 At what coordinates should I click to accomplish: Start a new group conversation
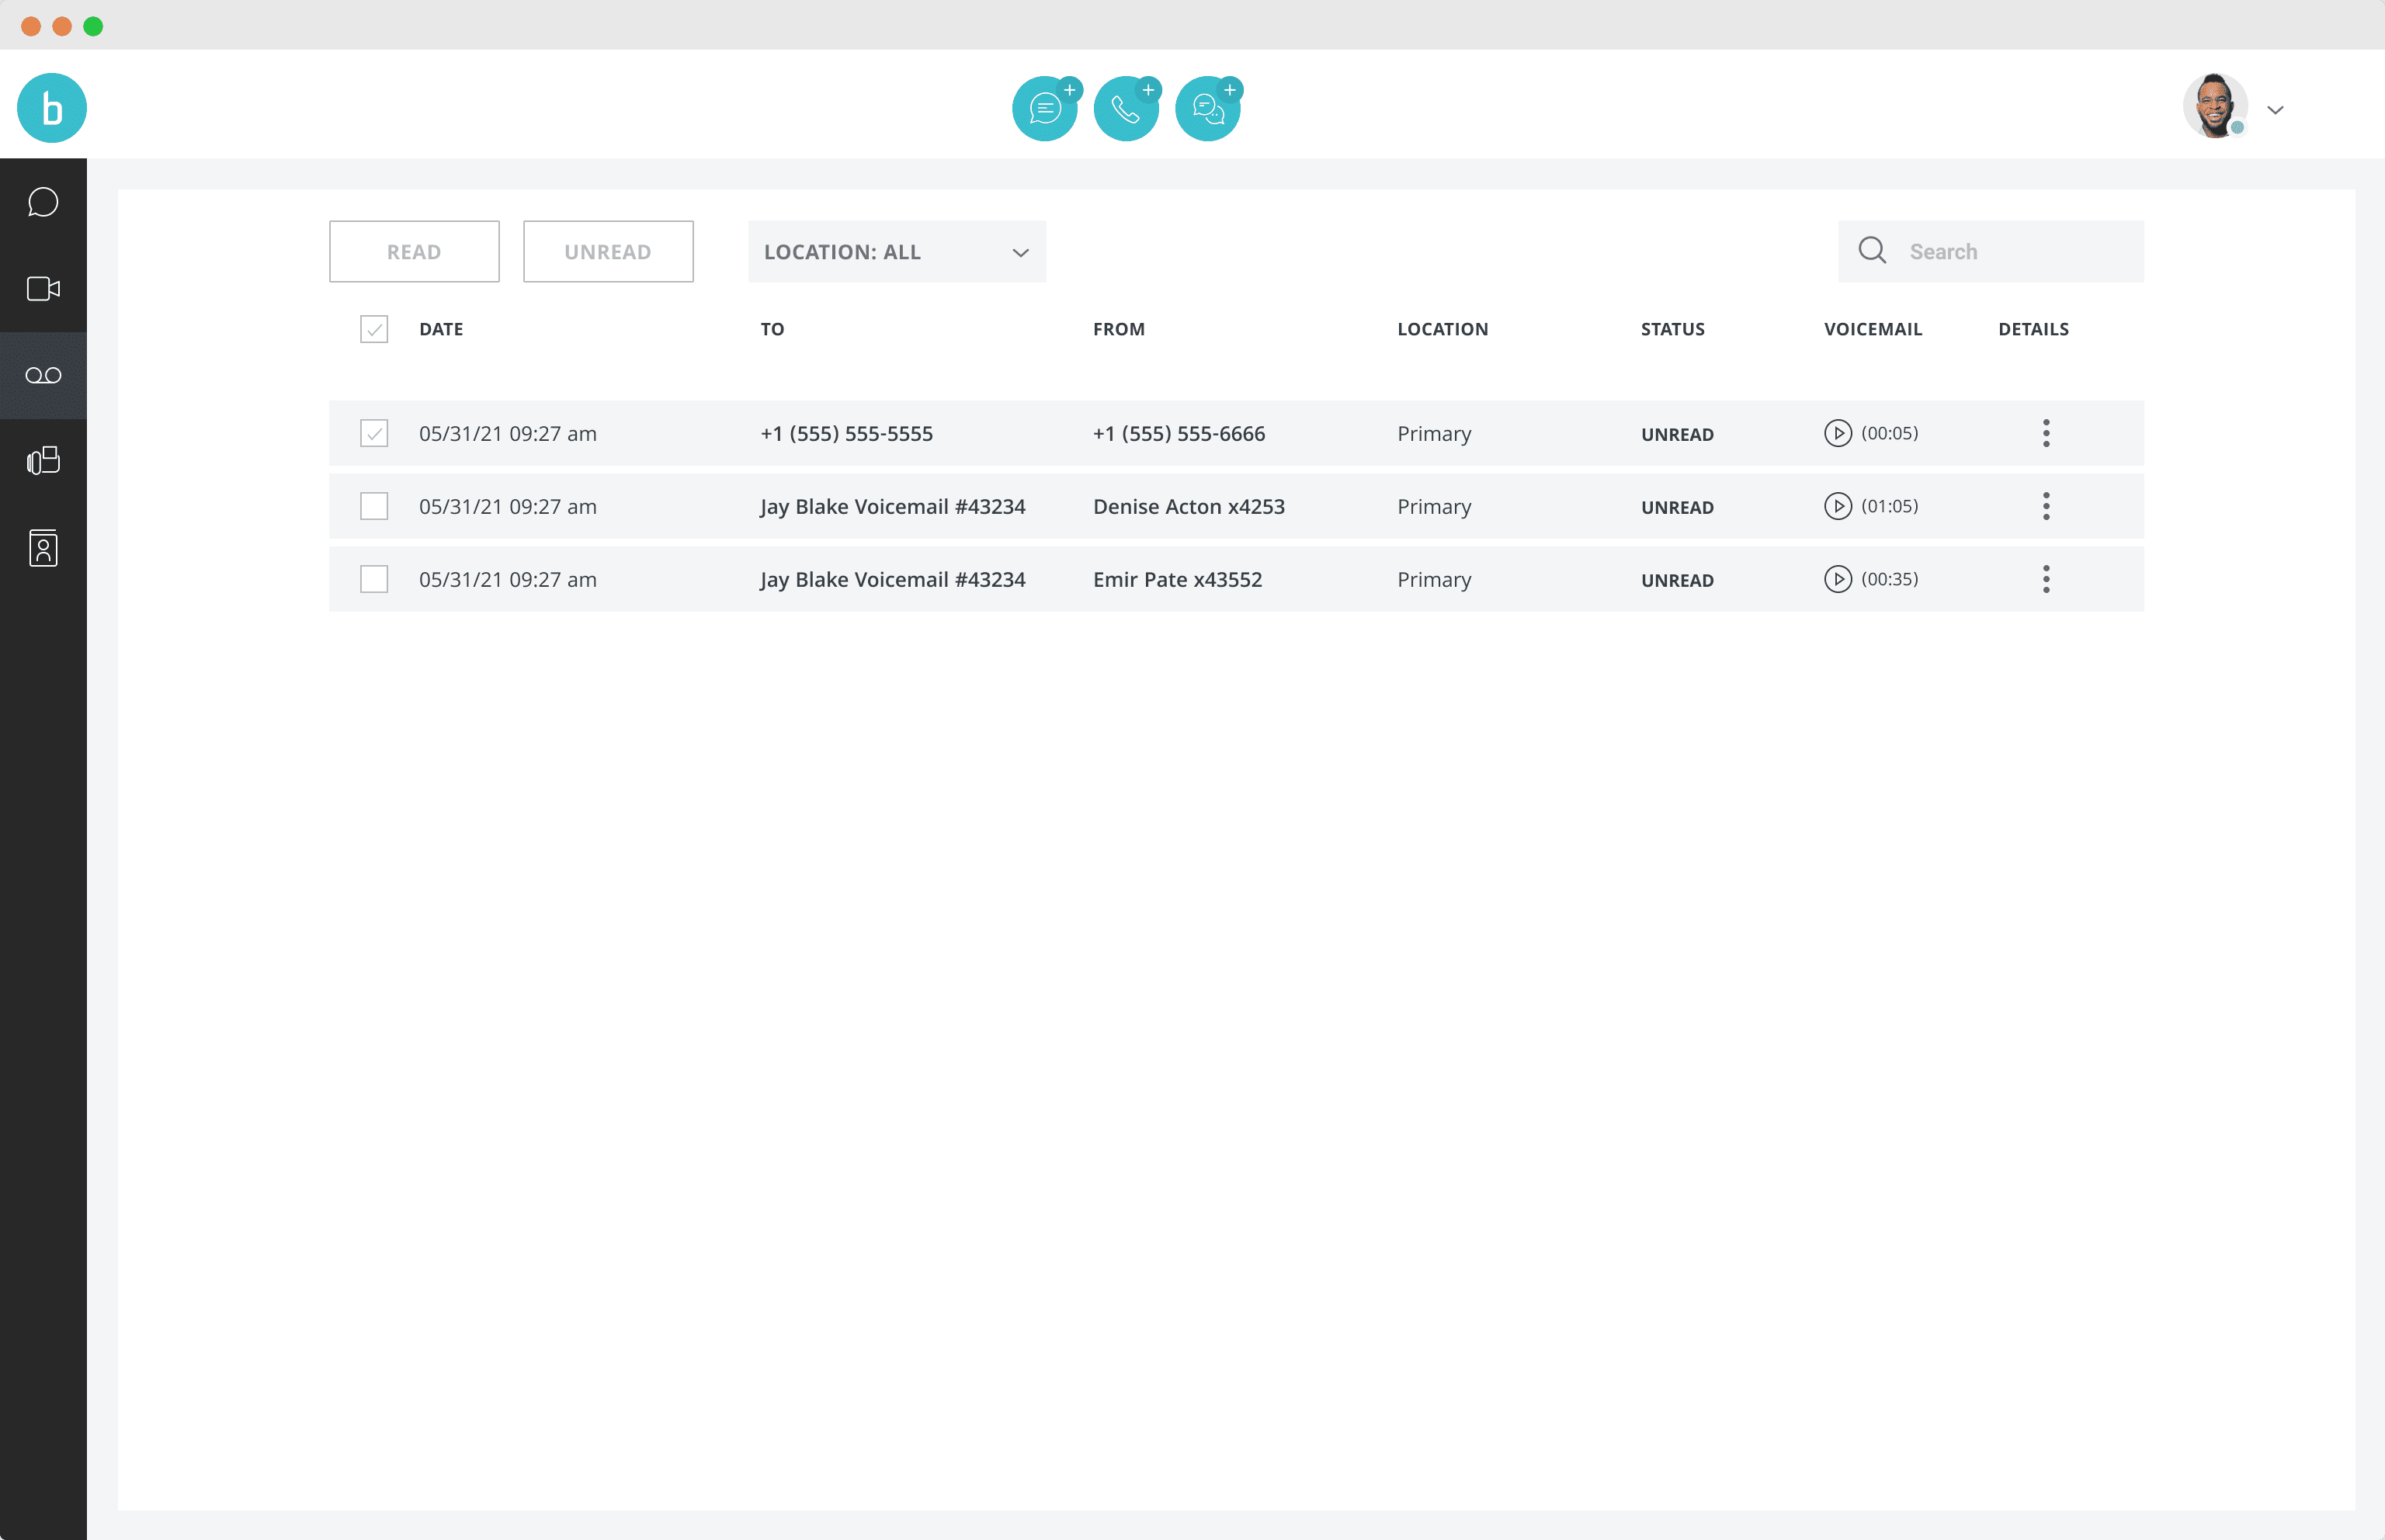coord(1208,108)
